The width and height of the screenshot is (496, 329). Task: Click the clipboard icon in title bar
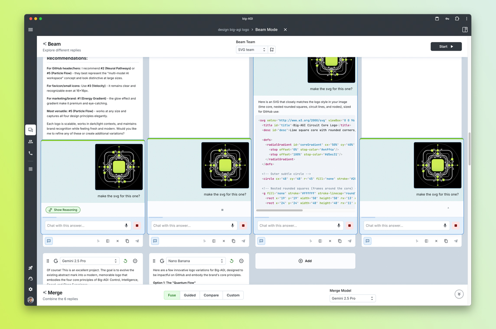tap(437, 19)
